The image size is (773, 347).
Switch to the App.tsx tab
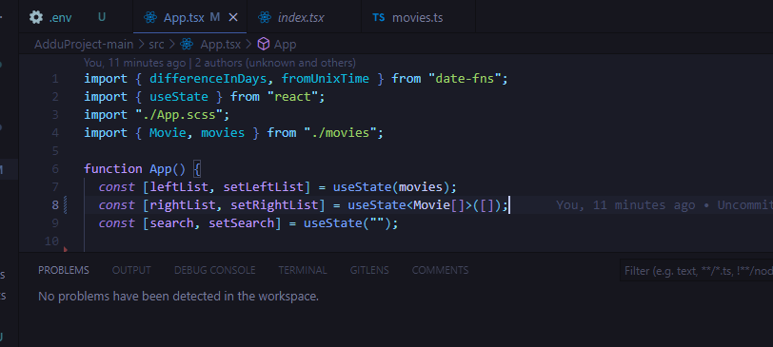189,17
